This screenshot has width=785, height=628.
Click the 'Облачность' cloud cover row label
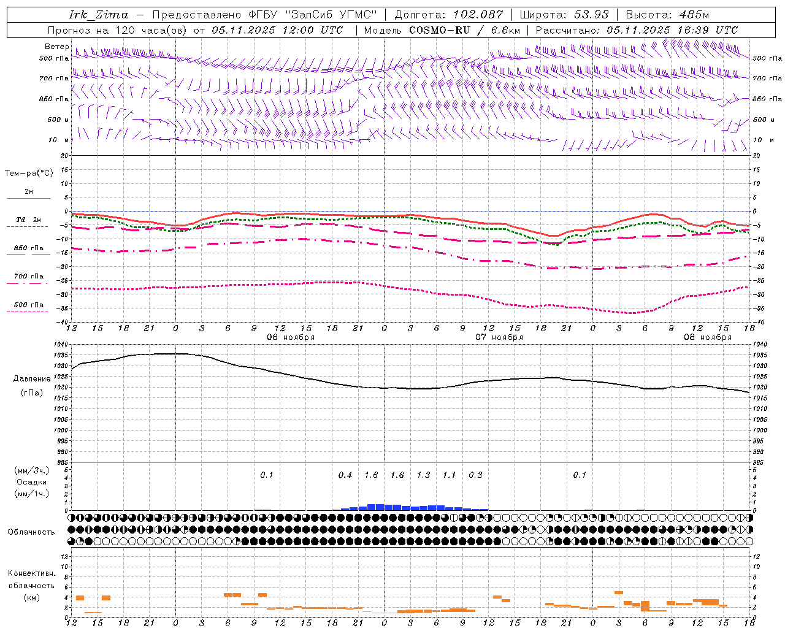pos(31,532)
